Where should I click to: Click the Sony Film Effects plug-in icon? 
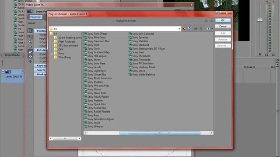click(86, 34)
